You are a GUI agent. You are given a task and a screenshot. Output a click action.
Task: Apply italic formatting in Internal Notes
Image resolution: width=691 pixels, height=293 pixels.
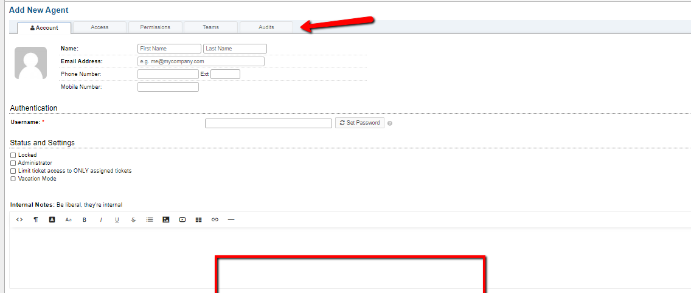pyautogui.click(x=101, y=219)
